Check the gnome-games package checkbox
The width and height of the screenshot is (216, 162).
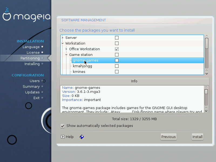tap(117, 60)
